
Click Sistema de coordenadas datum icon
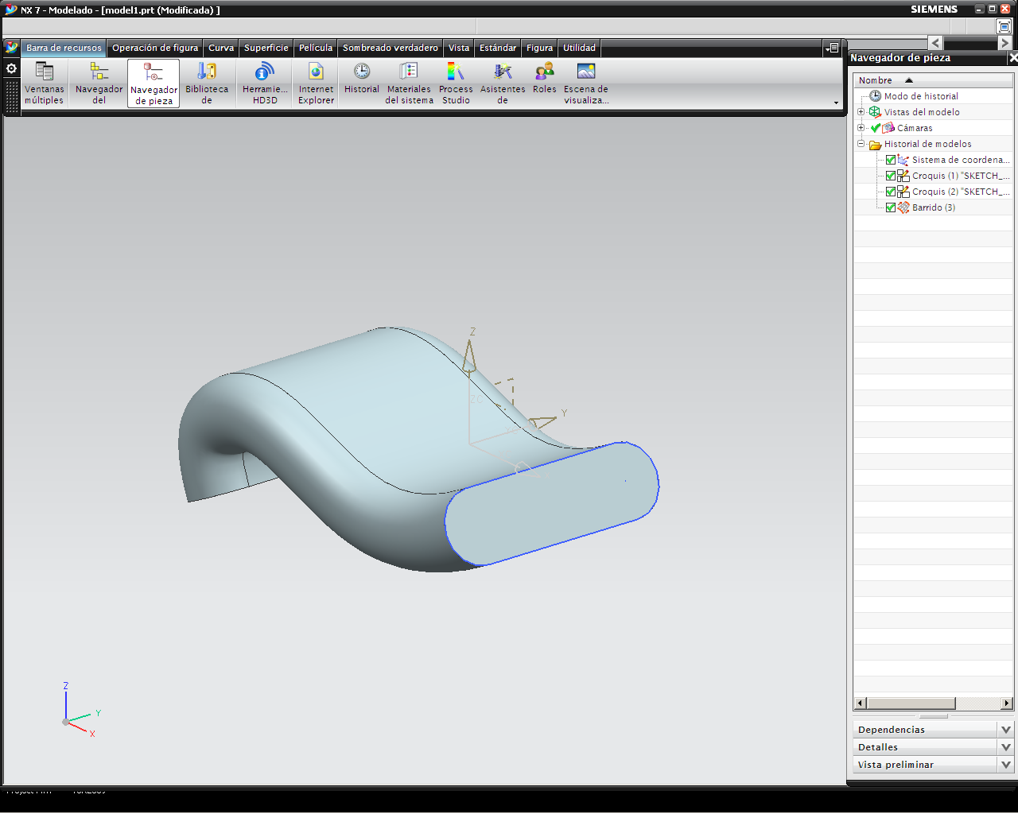[x=903, y=160]
